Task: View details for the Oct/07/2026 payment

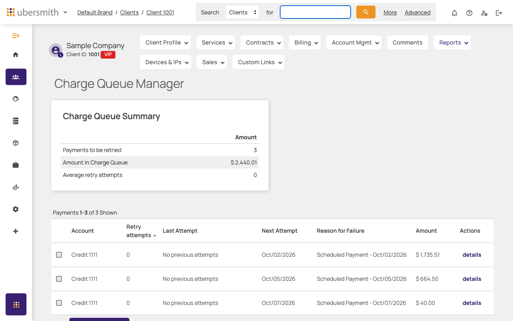Action: pos(472,303)
